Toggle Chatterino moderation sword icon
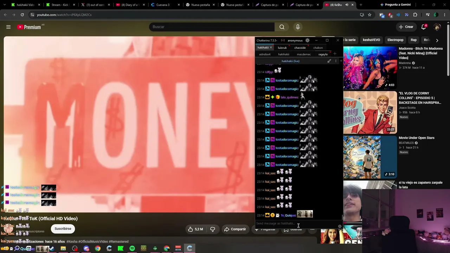 (x=329, y=61)
